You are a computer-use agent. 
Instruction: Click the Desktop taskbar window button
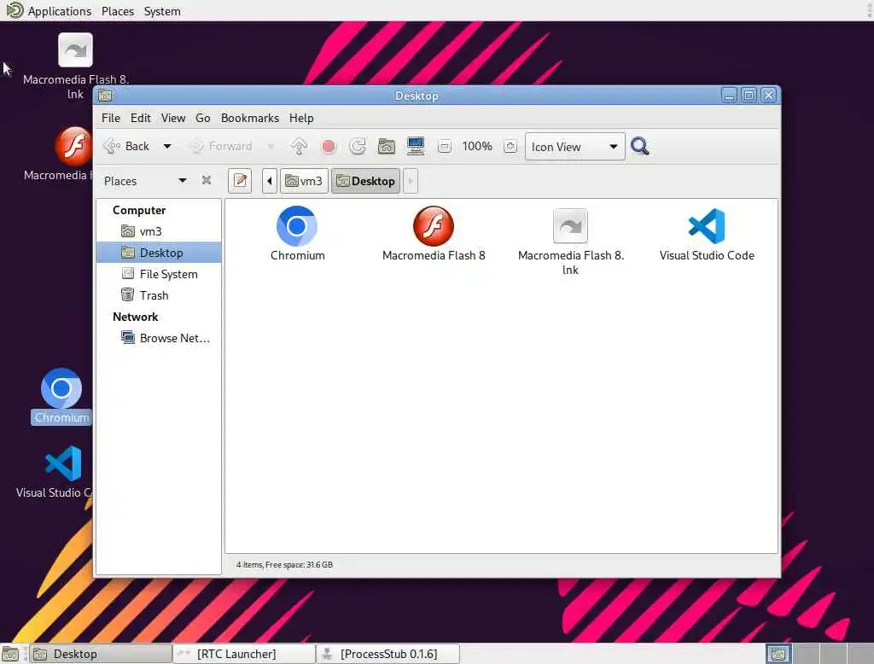[x=101, y=654]
